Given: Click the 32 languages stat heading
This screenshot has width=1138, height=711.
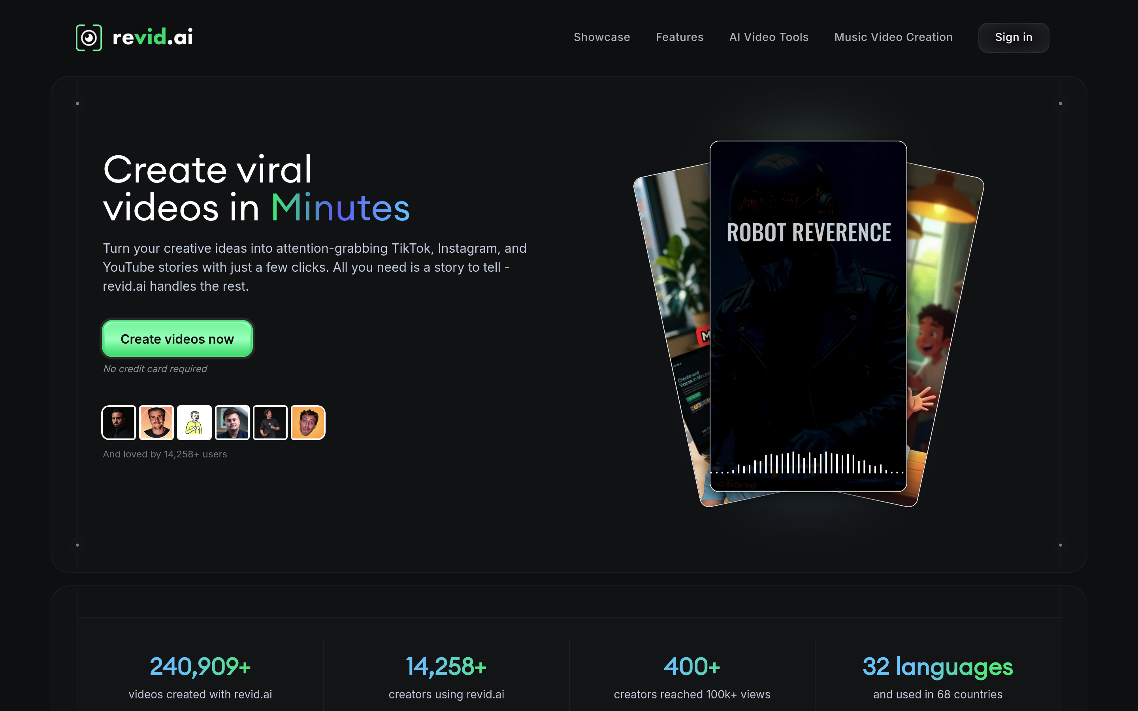Looking at the screenshot, I should (937, 667).
